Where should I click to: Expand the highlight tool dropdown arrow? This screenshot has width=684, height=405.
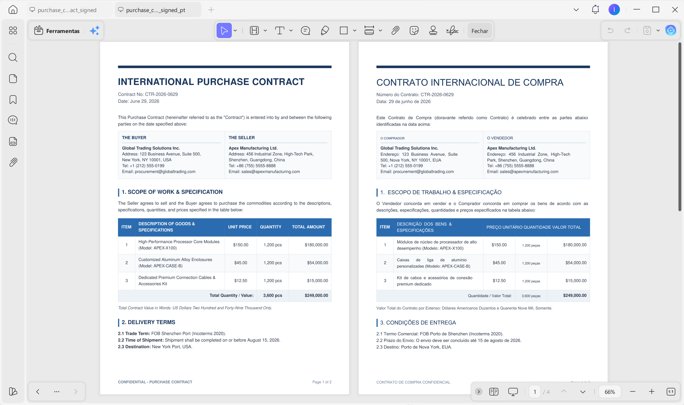coord(265,30)
